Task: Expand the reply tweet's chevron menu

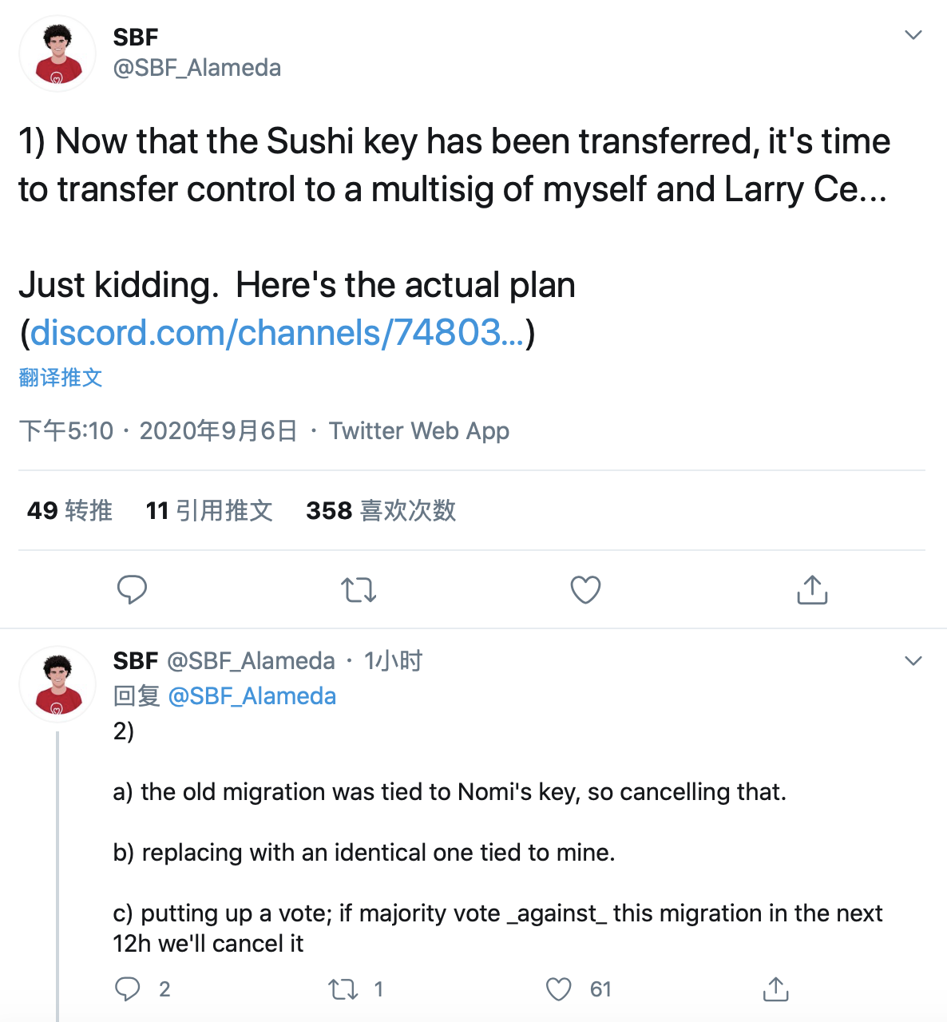Action: (x=913, y=661)
